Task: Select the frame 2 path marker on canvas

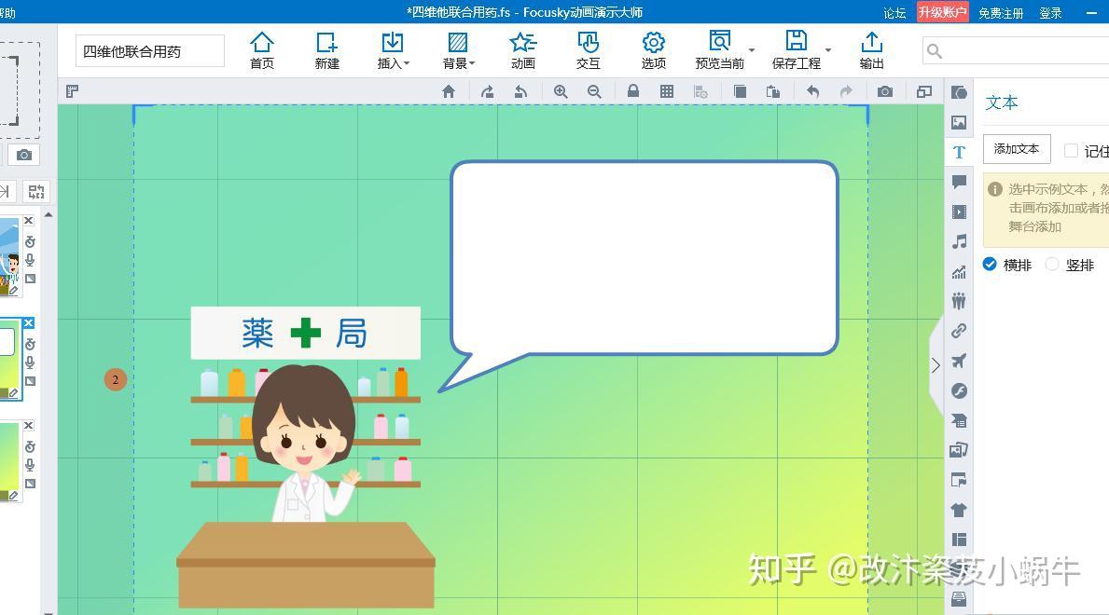Action: click(x=116, y=379)
